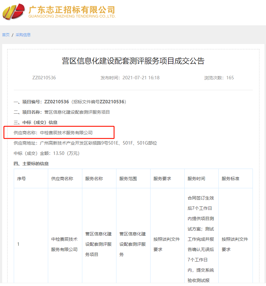The height and width of the screenshot is (286, 266).
Task: Click the 服务标准 table column header
Action: [230, 179]
